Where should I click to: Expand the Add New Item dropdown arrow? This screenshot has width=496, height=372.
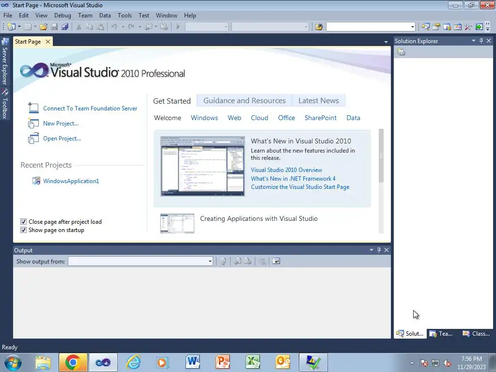click(x=35, y=27)
